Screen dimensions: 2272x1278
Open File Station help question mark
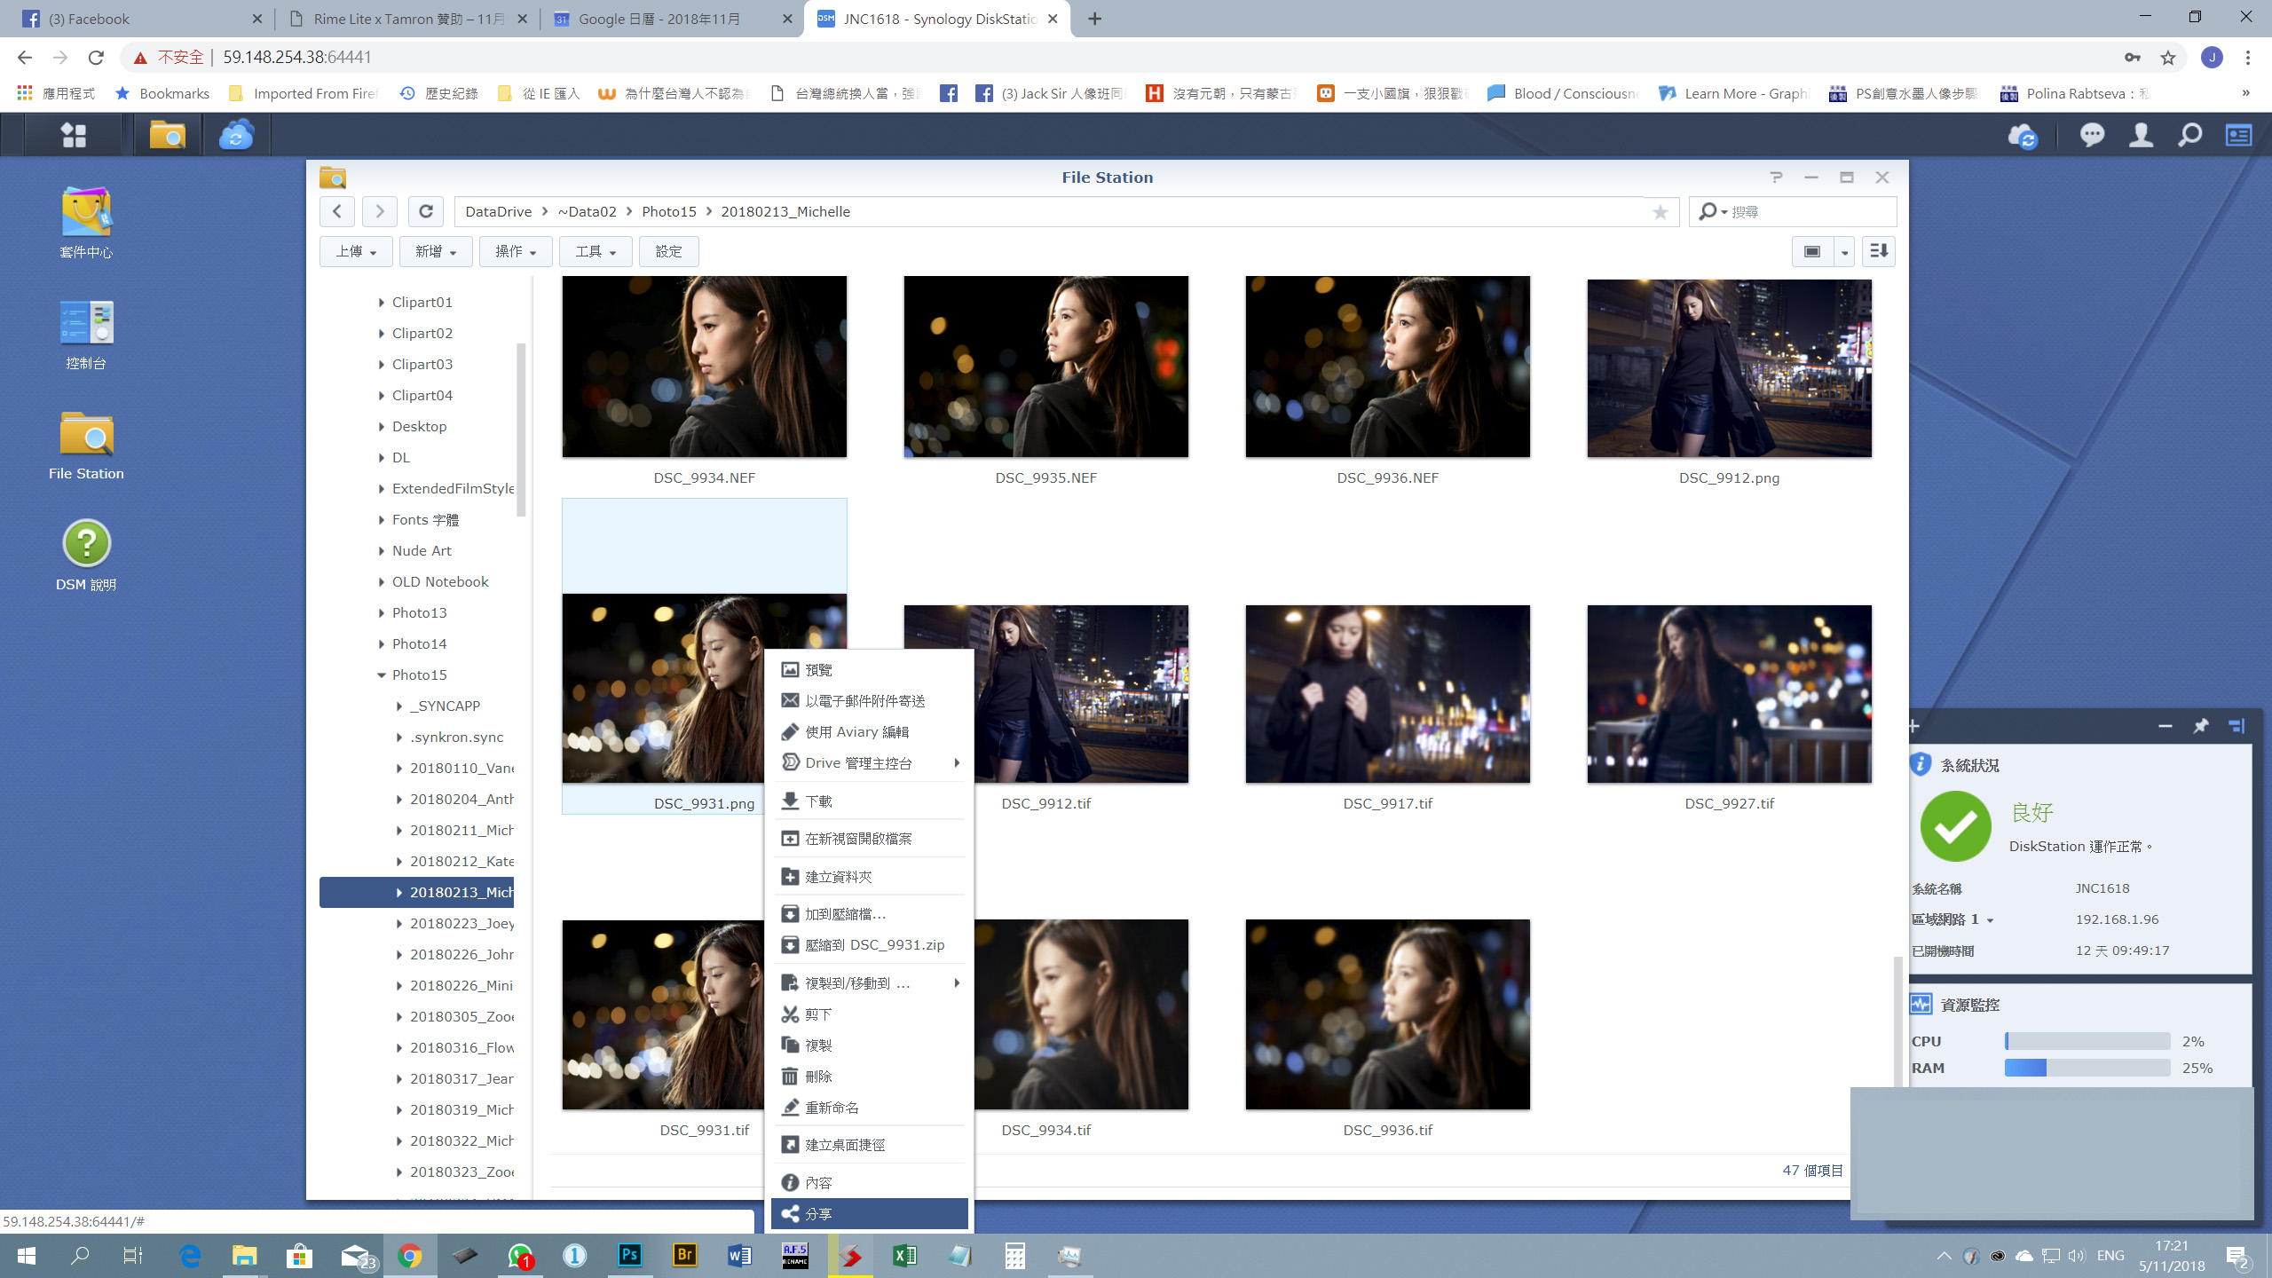[1776, 177]
